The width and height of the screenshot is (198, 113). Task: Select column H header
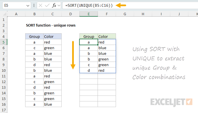click(143, 14)
